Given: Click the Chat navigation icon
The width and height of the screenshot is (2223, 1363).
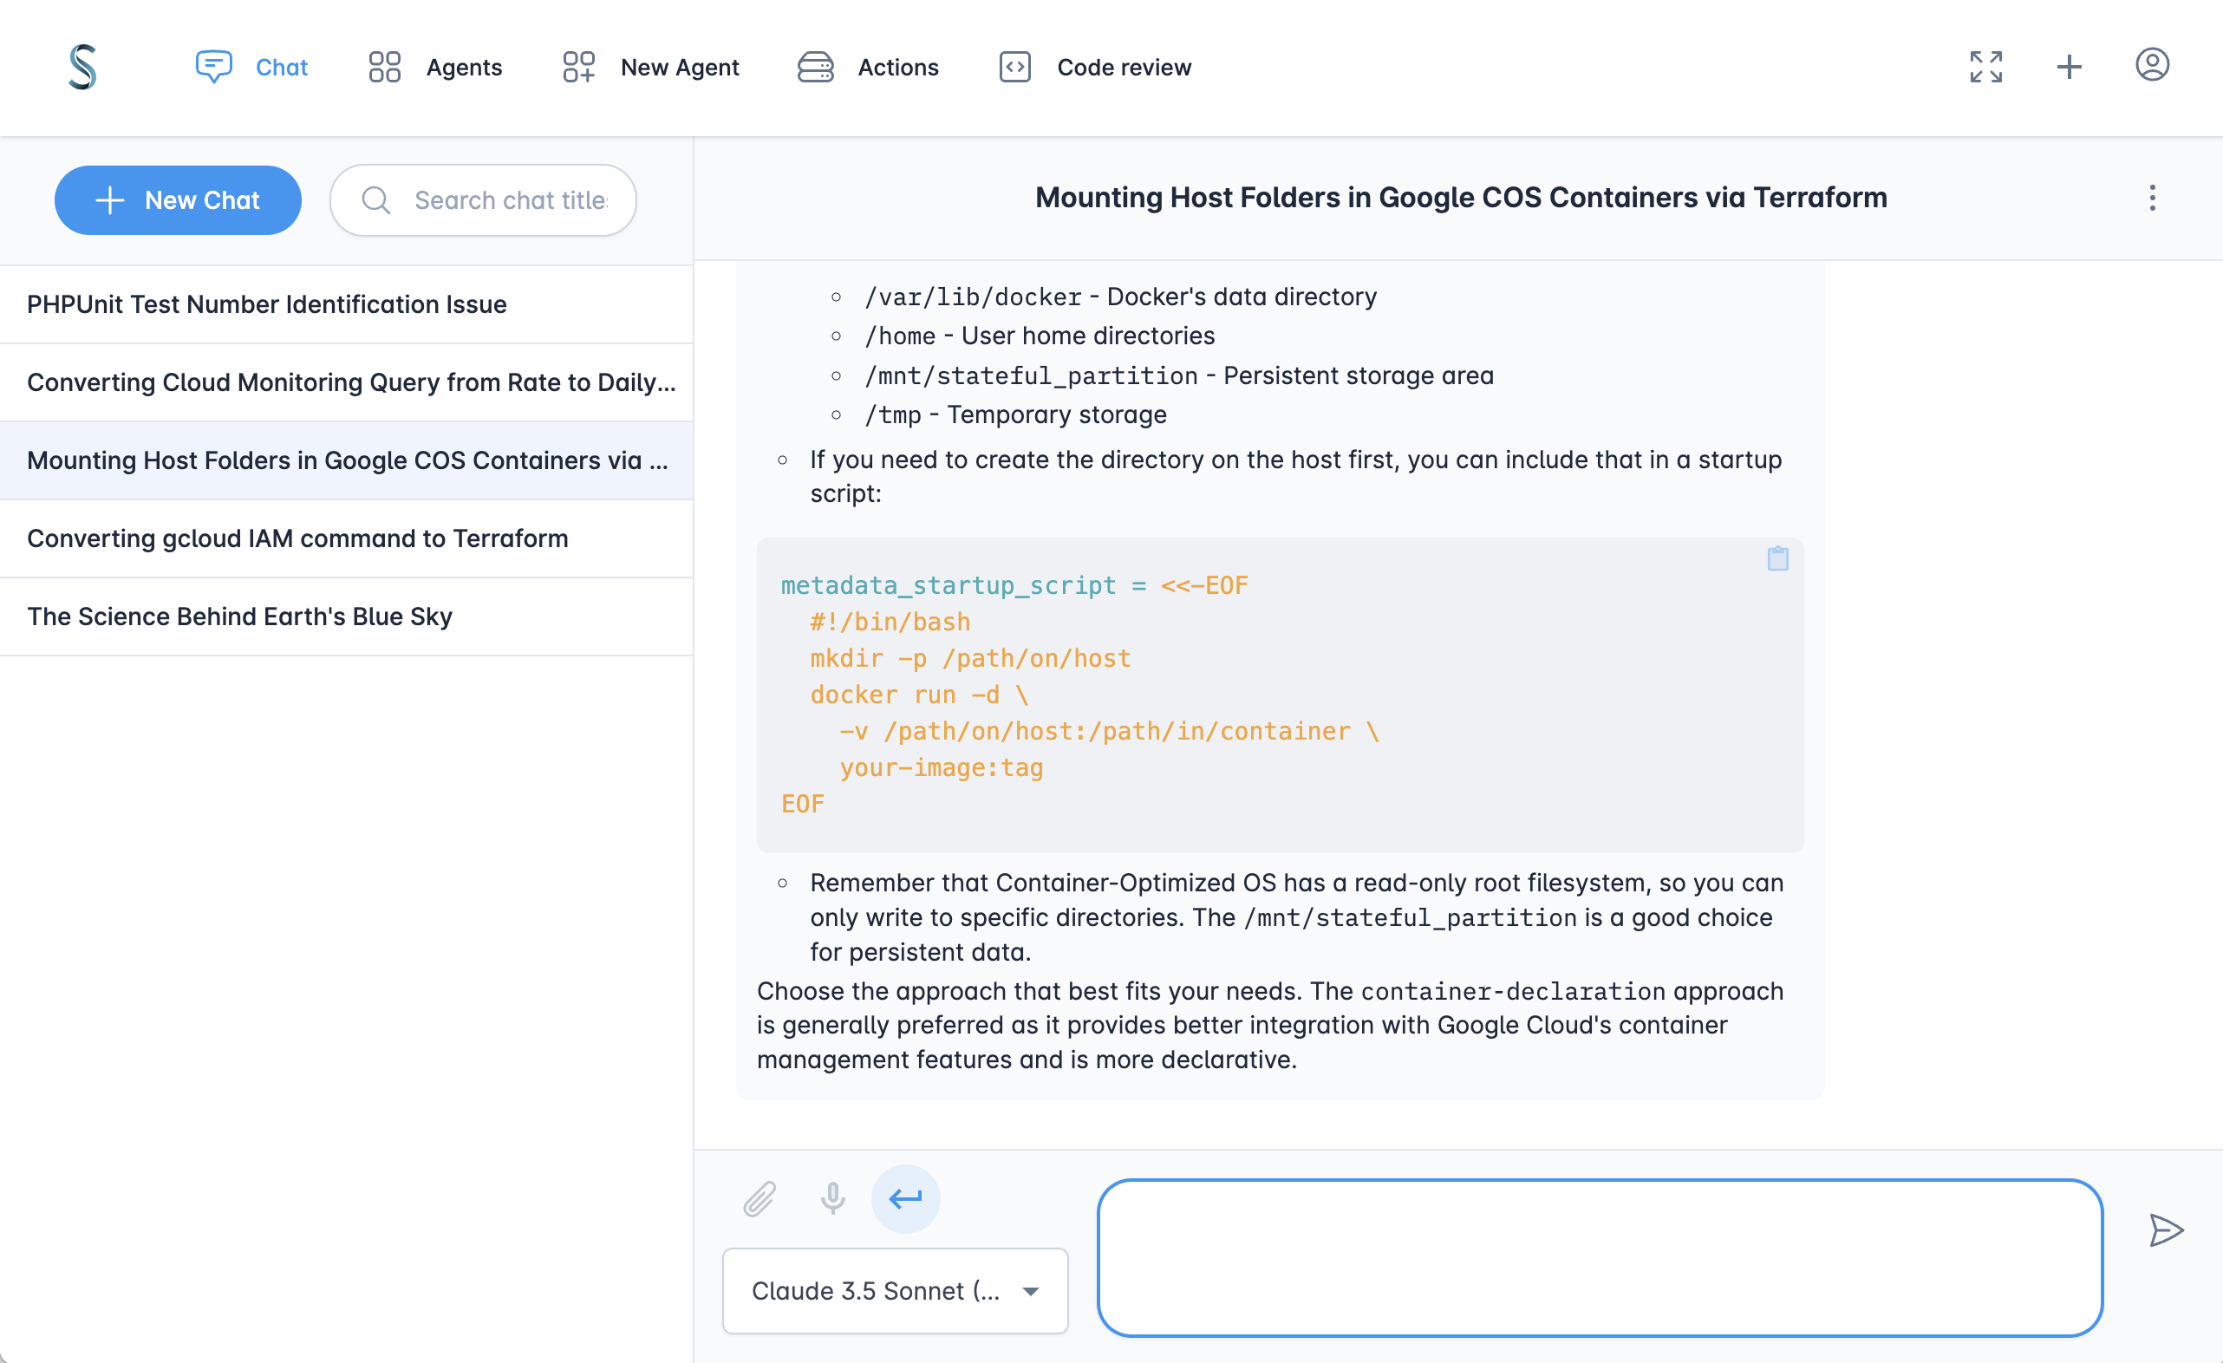Looking at the screenshot, I should coord(212,65).
